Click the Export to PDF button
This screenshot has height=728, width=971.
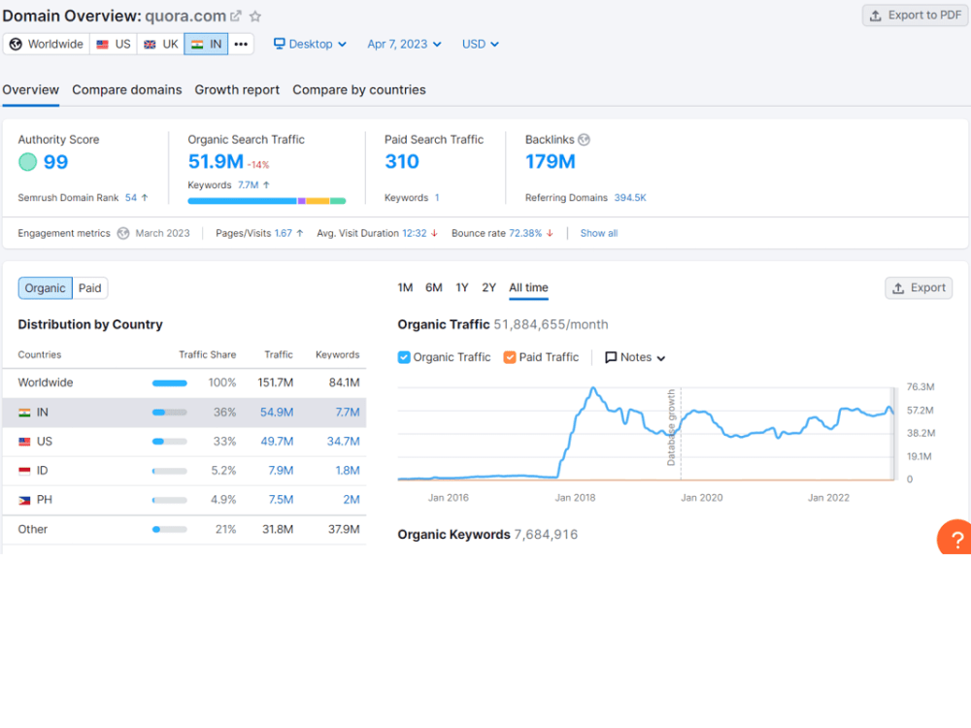point(916,16)
